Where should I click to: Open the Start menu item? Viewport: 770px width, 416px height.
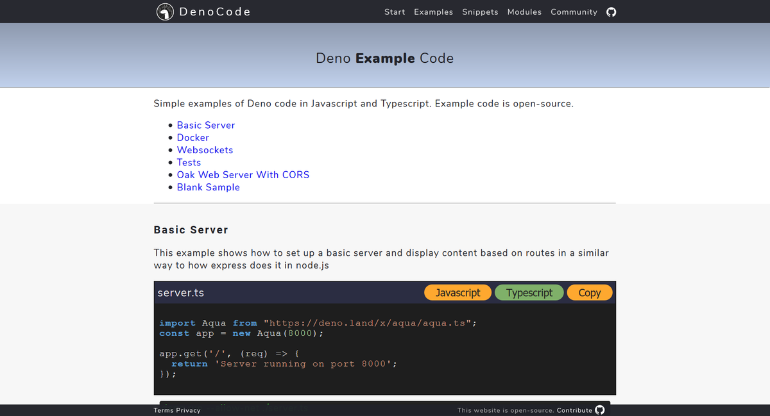394,12
